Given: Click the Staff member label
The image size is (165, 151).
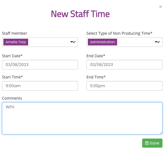Looking at the screenshot, I should 15,33.
